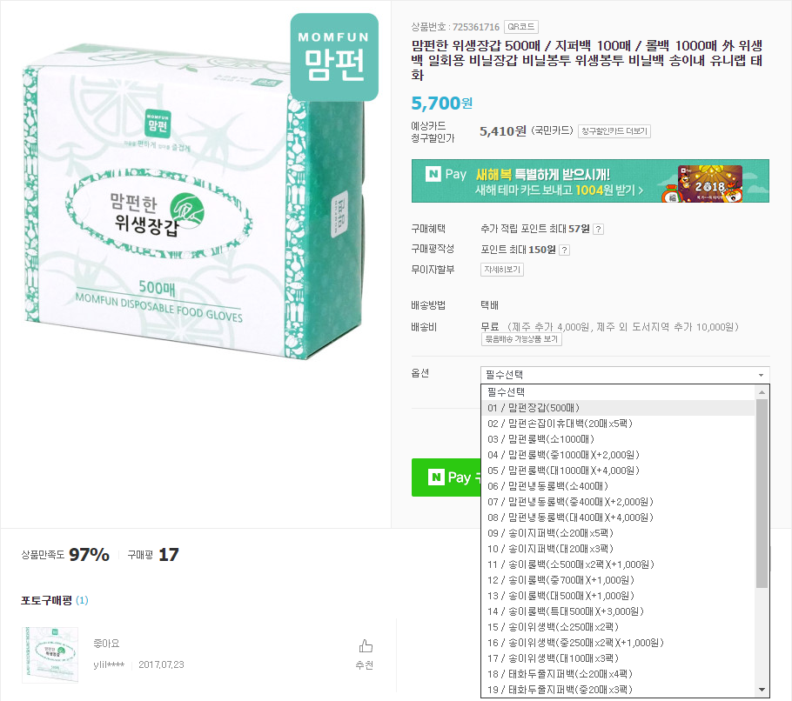Screen dimensions: 792x701
Task: Click the MOMFUN brand logo badge
Action: coord(334,57)
